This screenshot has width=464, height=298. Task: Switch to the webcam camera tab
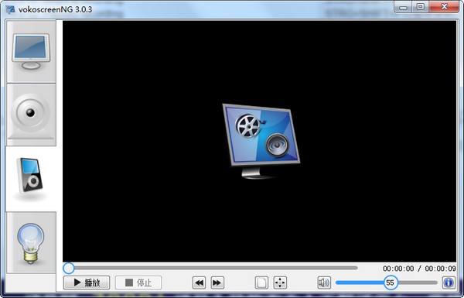pos(31,115)
